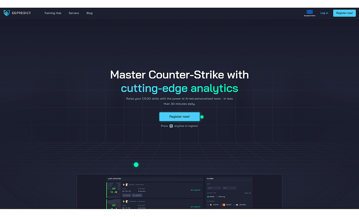The width and height of the screenshot is (359, 217).
Task: Click the Steam logo in platform filters
Action: [211, 205]
